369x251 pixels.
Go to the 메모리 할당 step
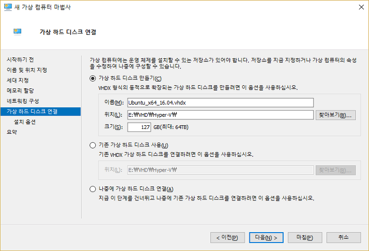tap(20, 91)
